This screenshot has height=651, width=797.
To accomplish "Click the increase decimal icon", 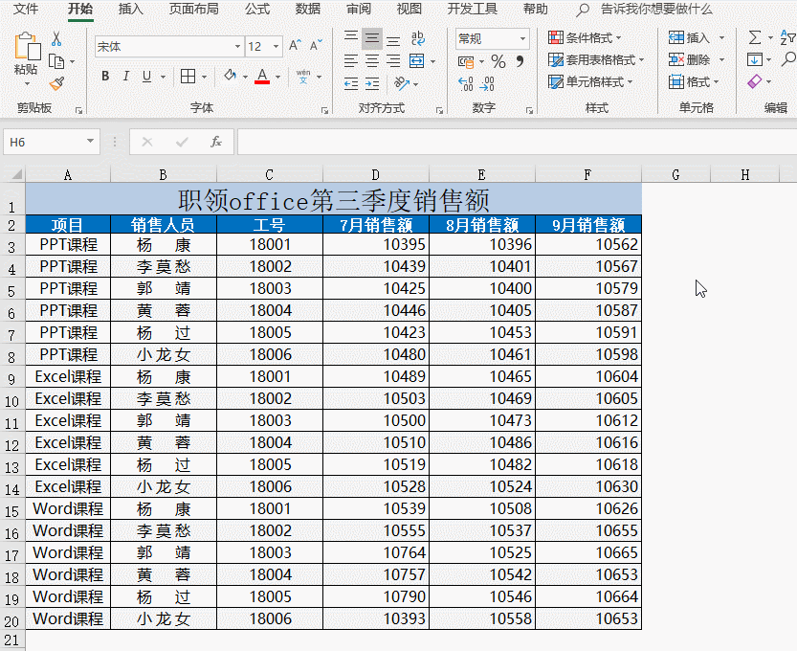I will tap(466, 83).
